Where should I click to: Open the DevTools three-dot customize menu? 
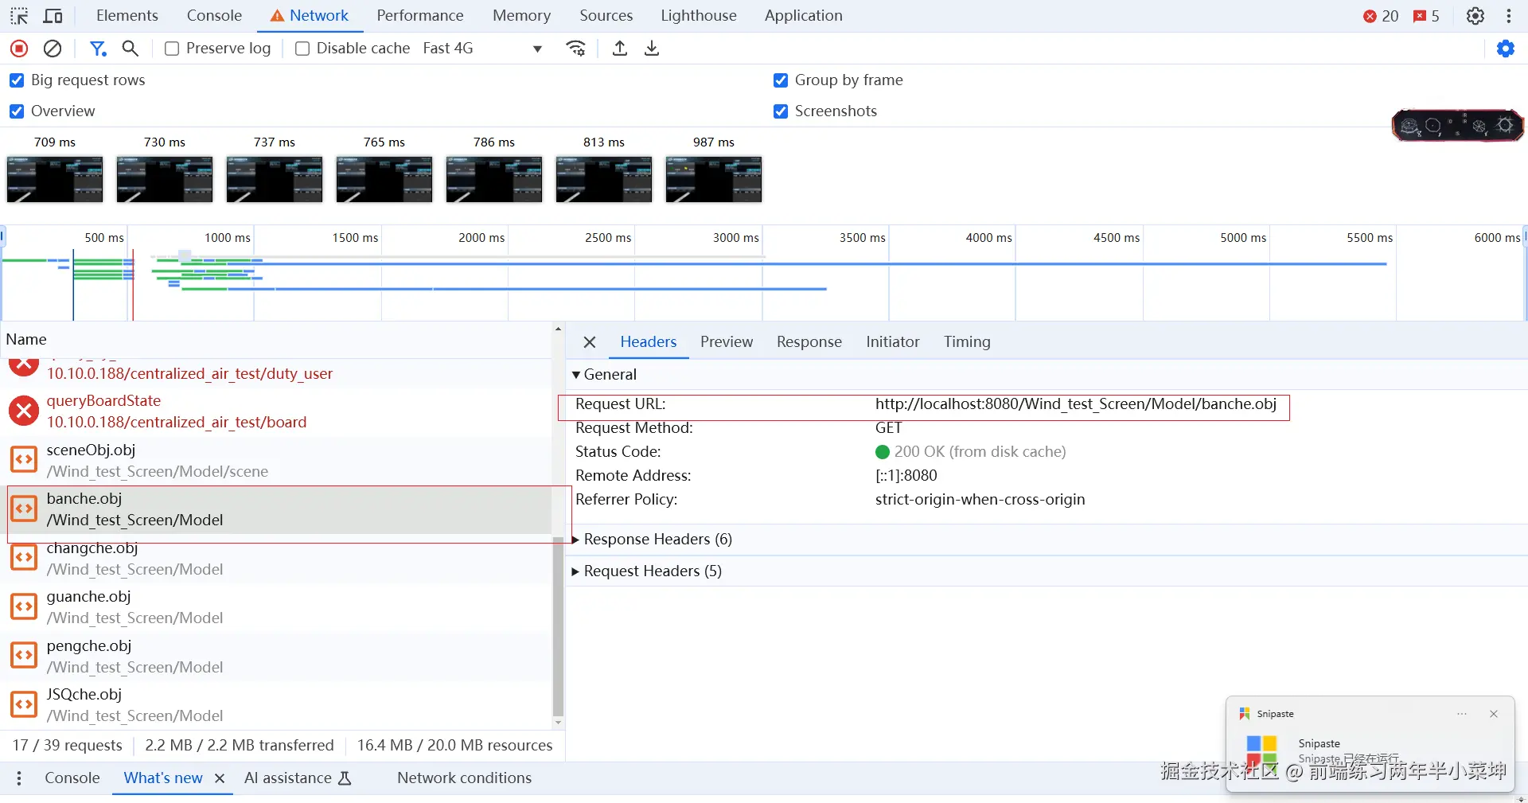pos(1509,16)
